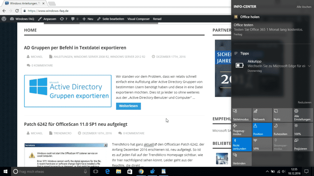The image size is (314, 176).
Task: Open Task View from the taskbar
Action: point(96,171)
